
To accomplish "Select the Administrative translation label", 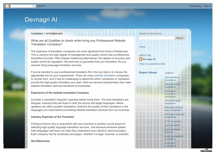I will pos(172,79).
